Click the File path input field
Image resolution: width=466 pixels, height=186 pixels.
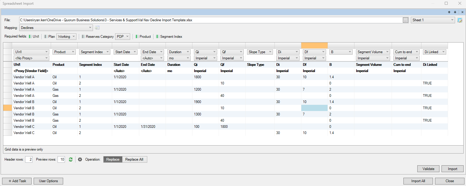[211, 20]
